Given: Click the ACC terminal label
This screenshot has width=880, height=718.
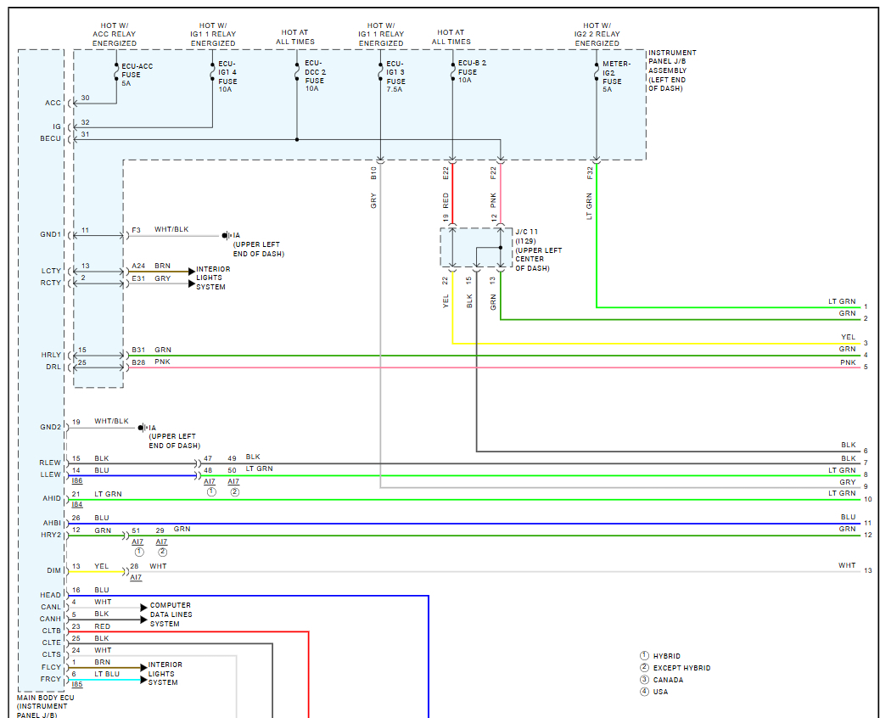Looking at the screenshot, I should point(53,104).
